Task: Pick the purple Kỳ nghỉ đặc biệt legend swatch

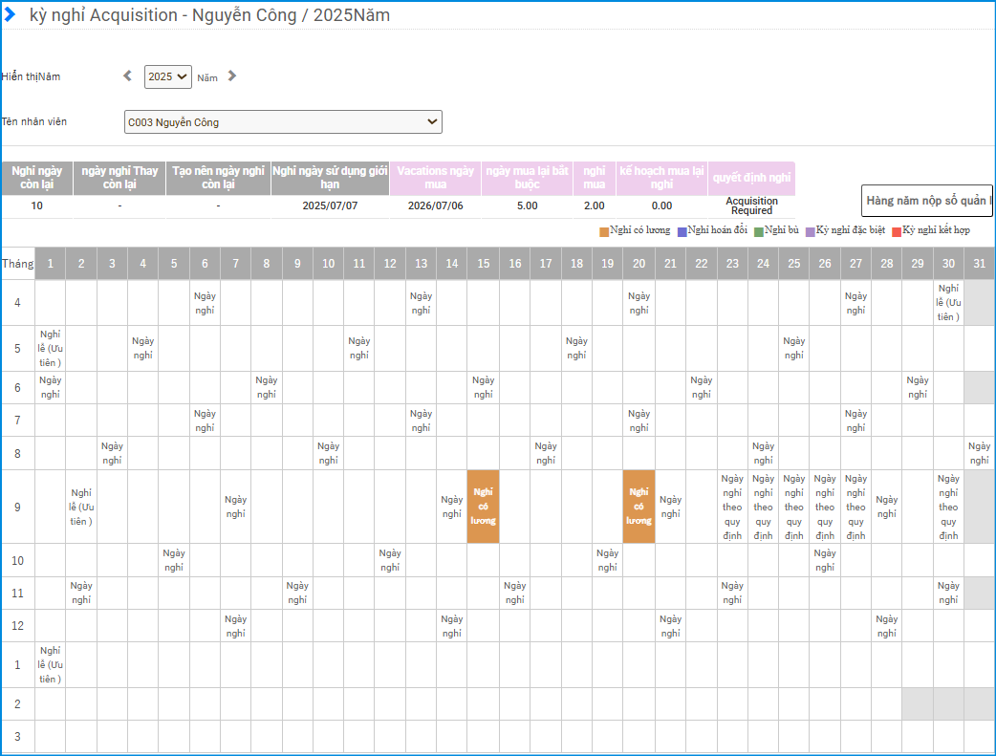Action: tap(810, 231)
